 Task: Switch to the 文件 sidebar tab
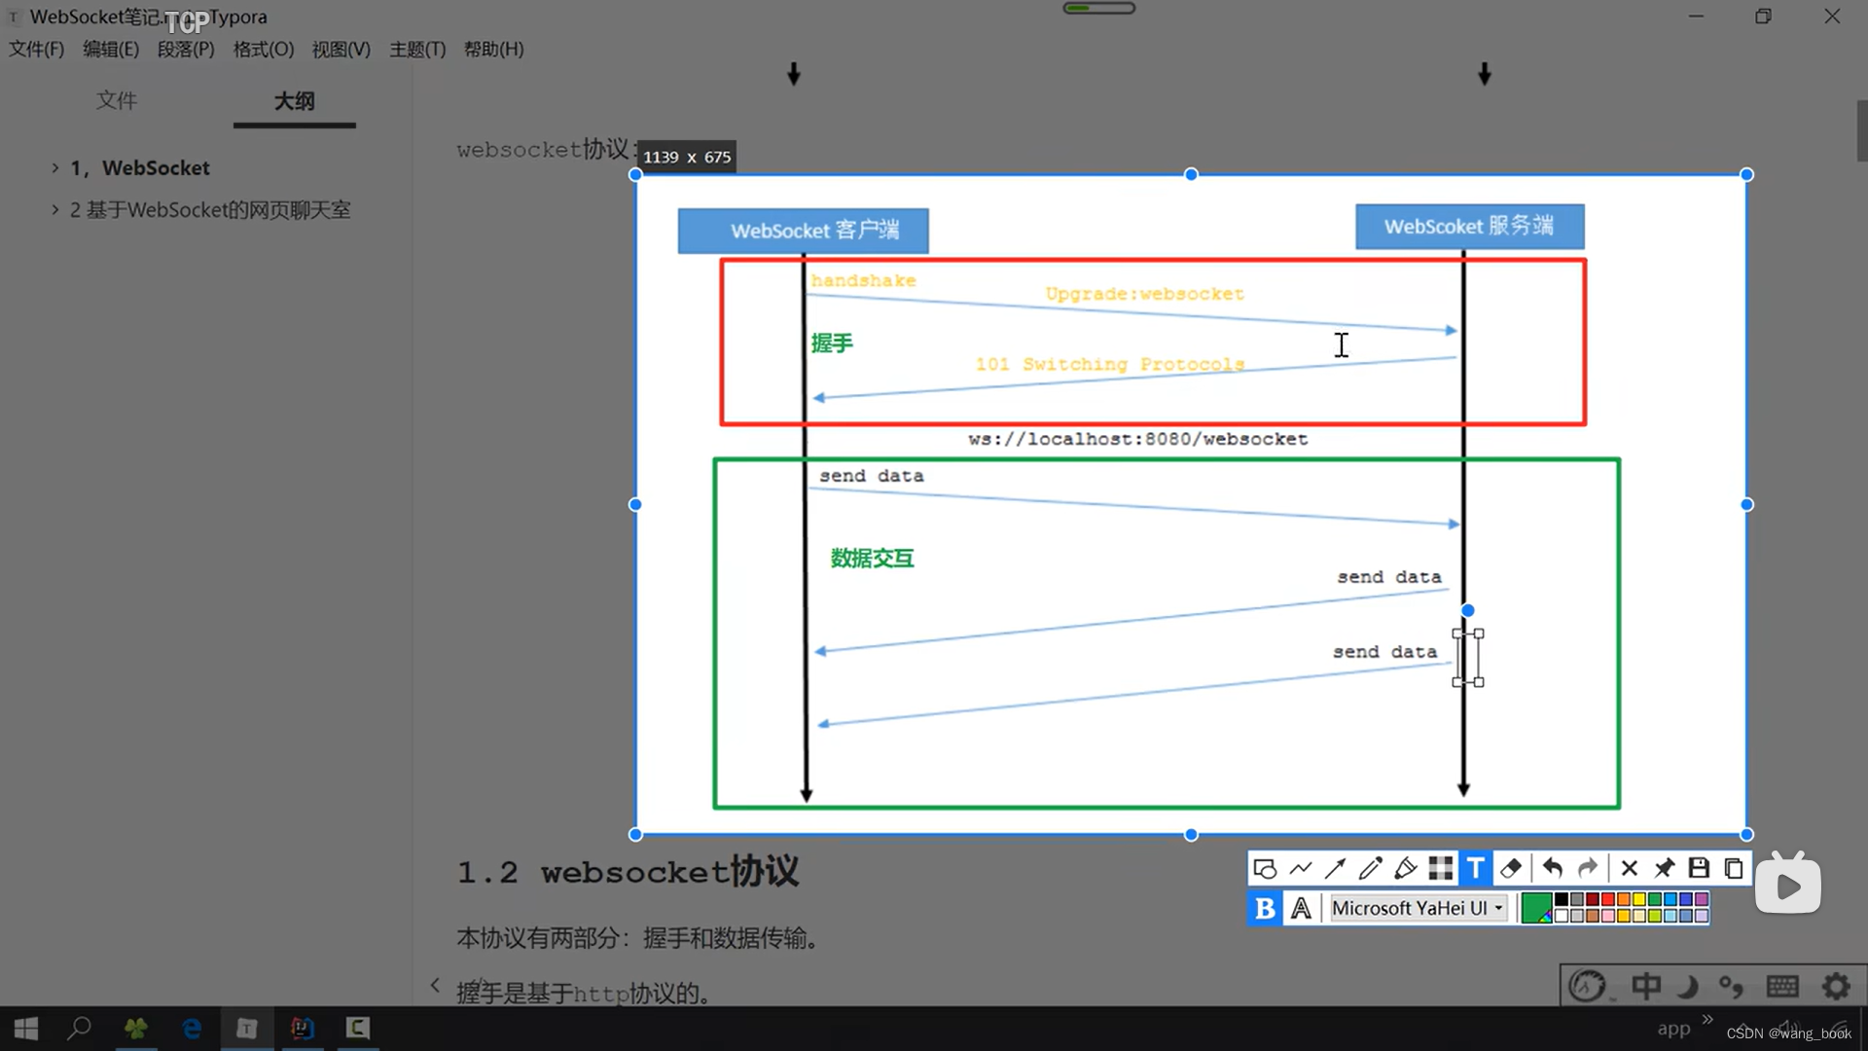tap(117, 100)
